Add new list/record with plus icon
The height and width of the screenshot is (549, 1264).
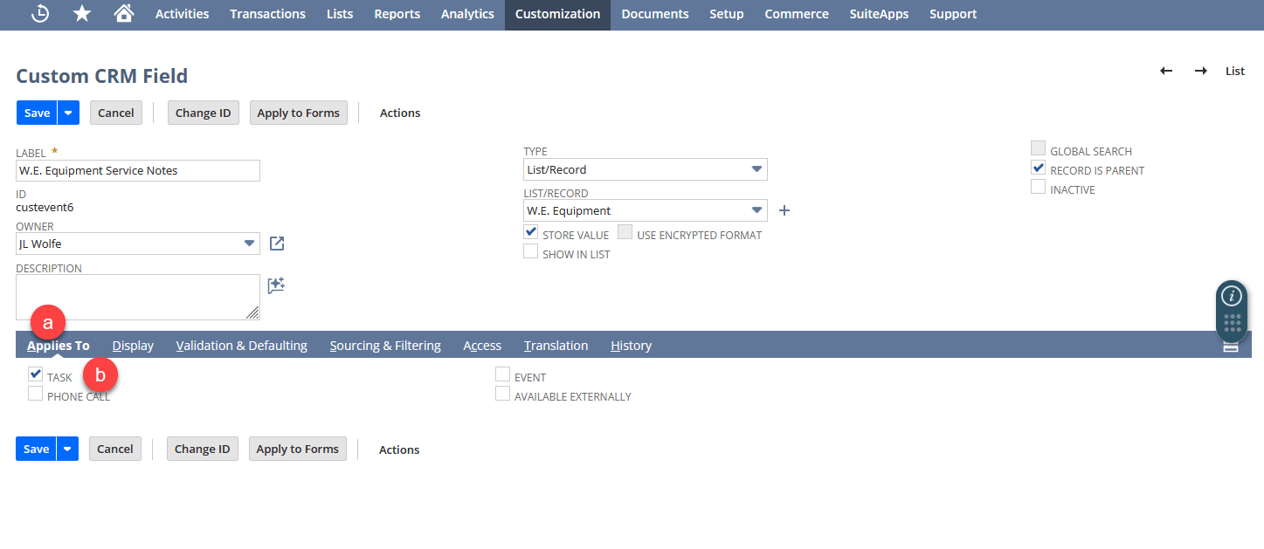pos(784,210)
